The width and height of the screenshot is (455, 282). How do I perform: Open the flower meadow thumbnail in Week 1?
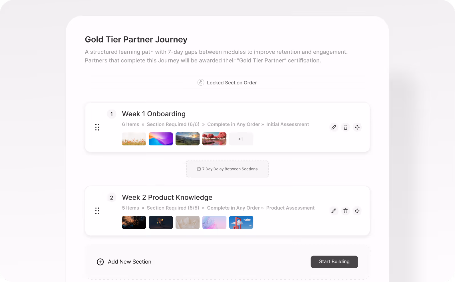pyautogui.click(x=134, y=139)
